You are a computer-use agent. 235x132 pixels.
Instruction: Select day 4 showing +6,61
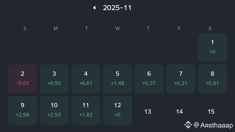coord(86,79)
